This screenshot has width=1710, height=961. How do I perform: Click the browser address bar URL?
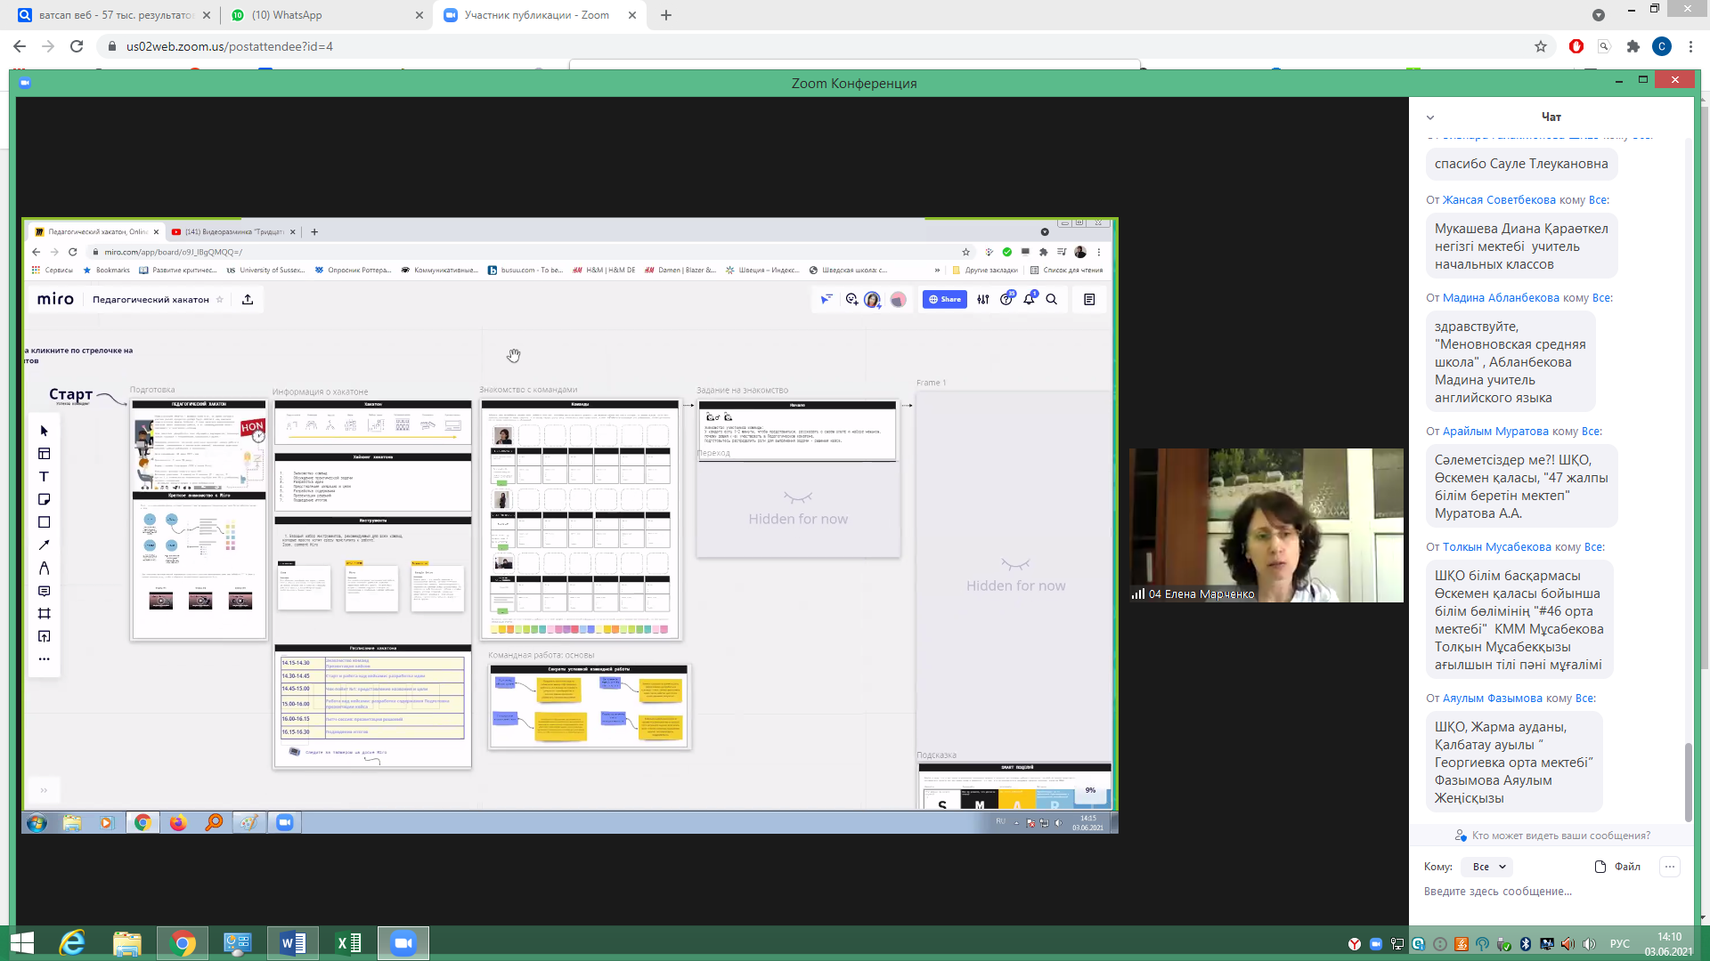230,46
